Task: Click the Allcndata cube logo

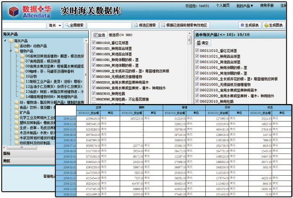Action: click(14, 11)
